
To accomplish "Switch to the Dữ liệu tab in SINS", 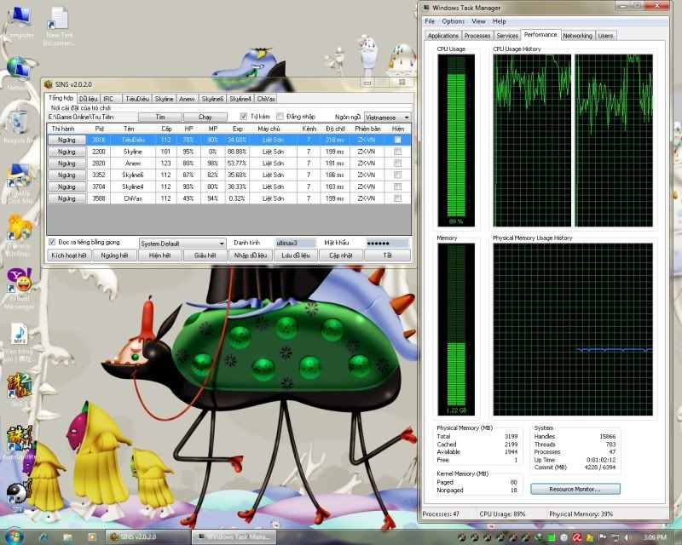I will coord(89,99).
